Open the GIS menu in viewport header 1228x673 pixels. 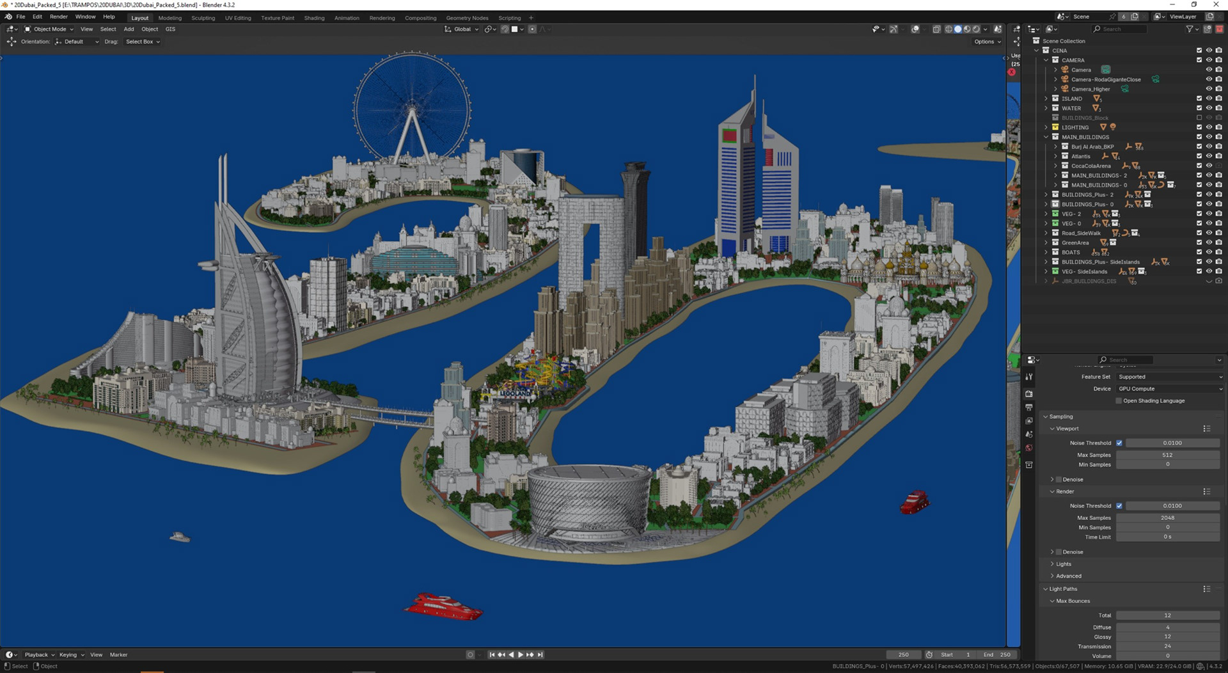(170, 29)
